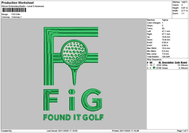Click the Machine value 'Tajima'
Viewport: 189px width, 133px height.
(165, 20)
